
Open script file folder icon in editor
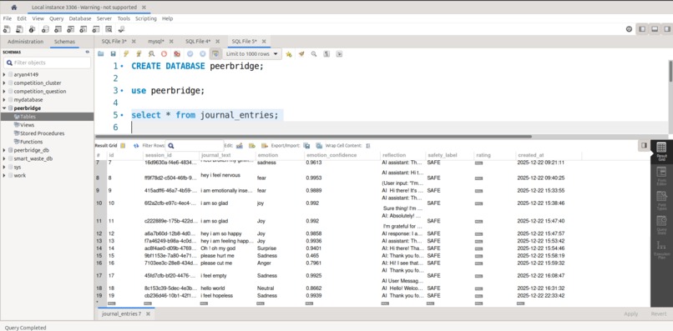pos(100,54)
